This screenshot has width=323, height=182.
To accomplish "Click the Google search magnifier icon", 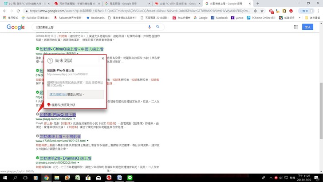I will (158, 27).
